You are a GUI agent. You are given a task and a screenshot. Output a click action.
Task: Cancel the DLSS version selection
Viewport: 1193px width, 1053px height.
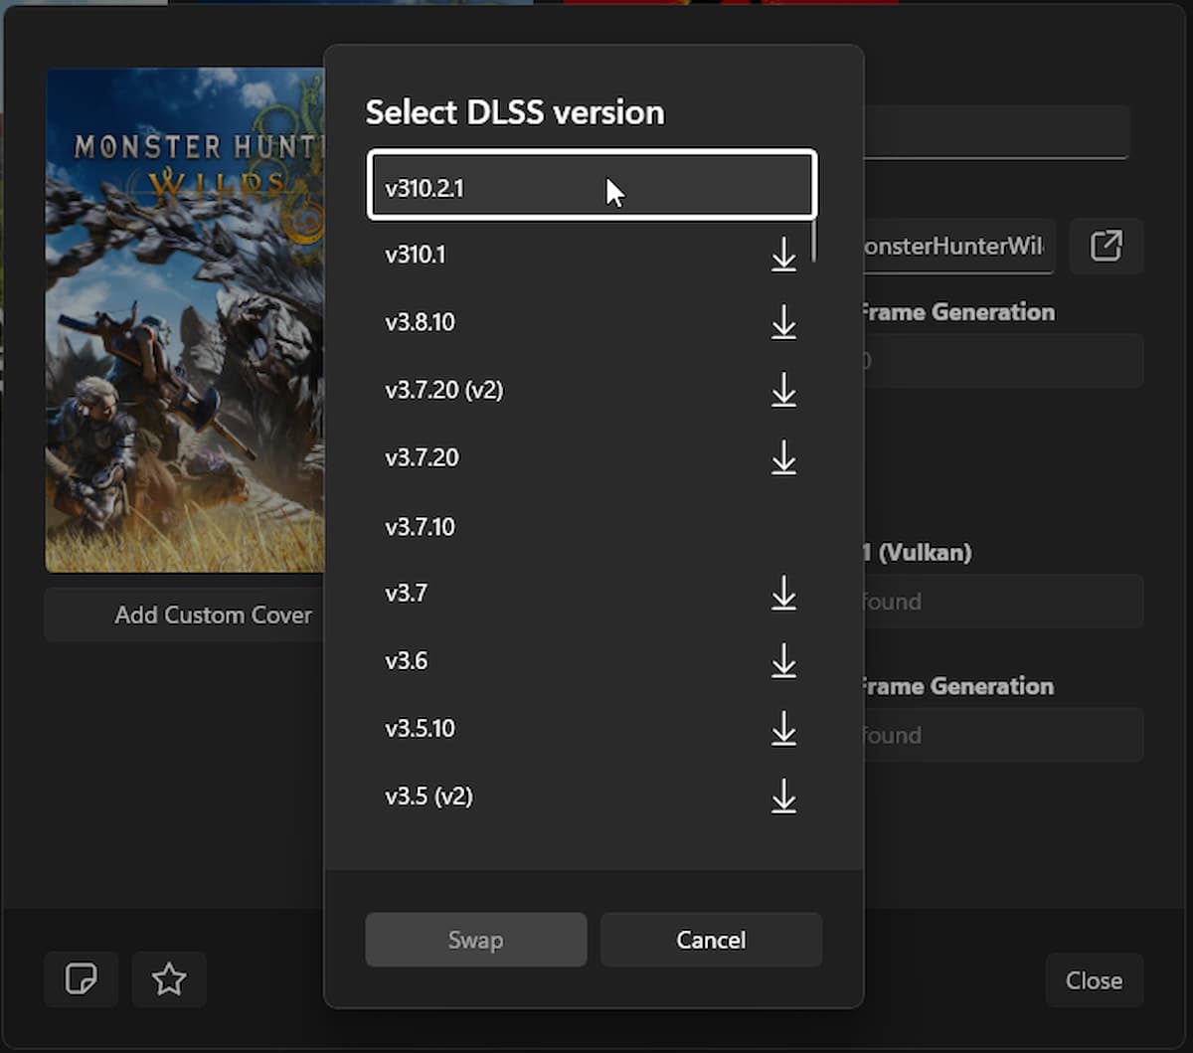tap(711, 939)
